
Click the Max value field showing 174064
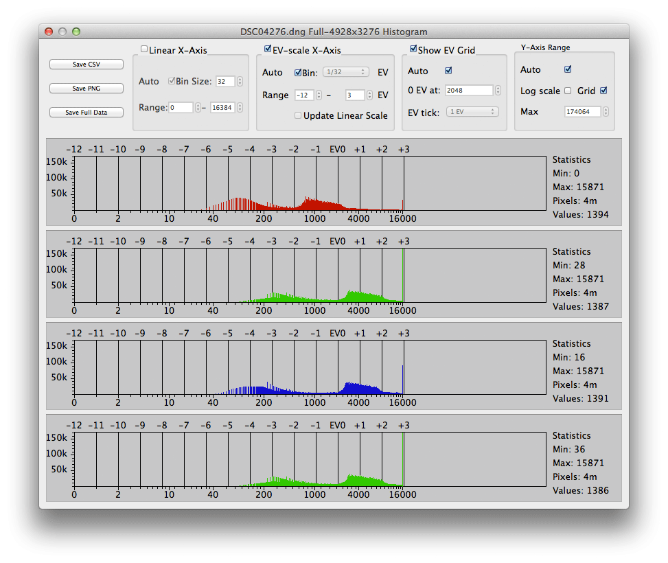[582, 111]
